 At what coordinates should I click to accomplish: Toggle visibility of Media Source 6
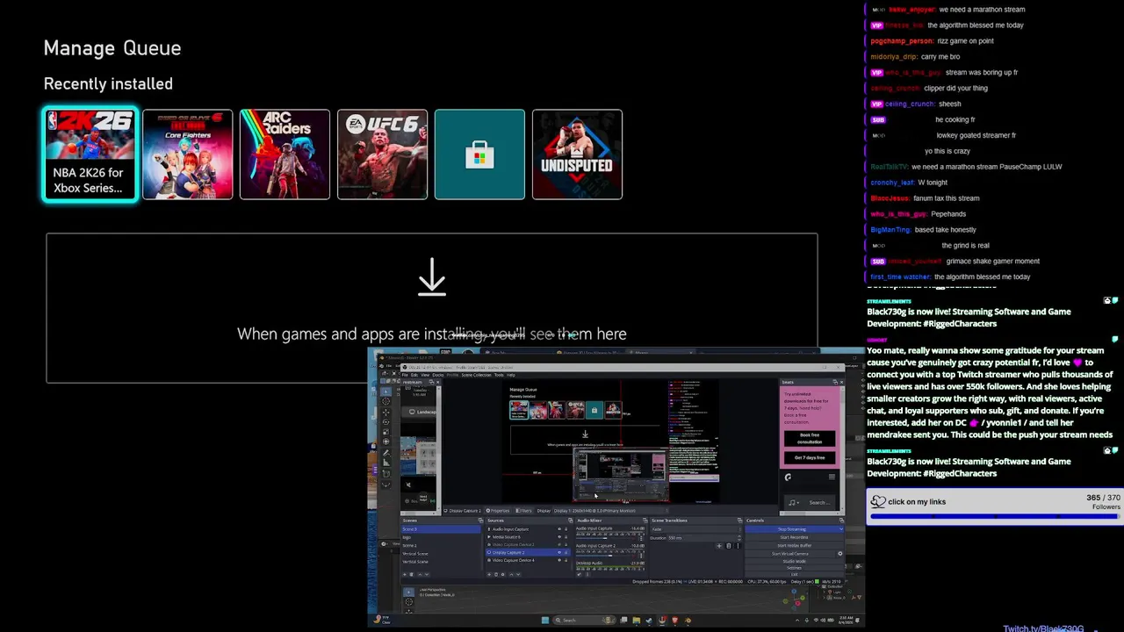559,537
